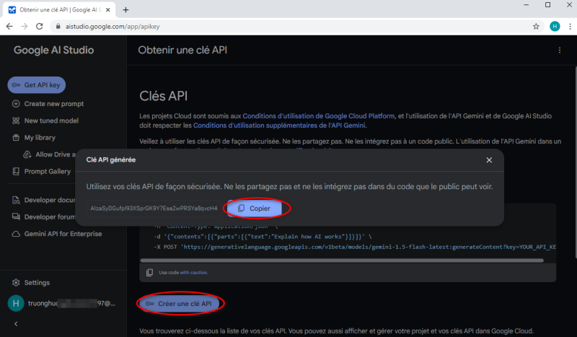Click the generated API key field

(x=154, y=209)
